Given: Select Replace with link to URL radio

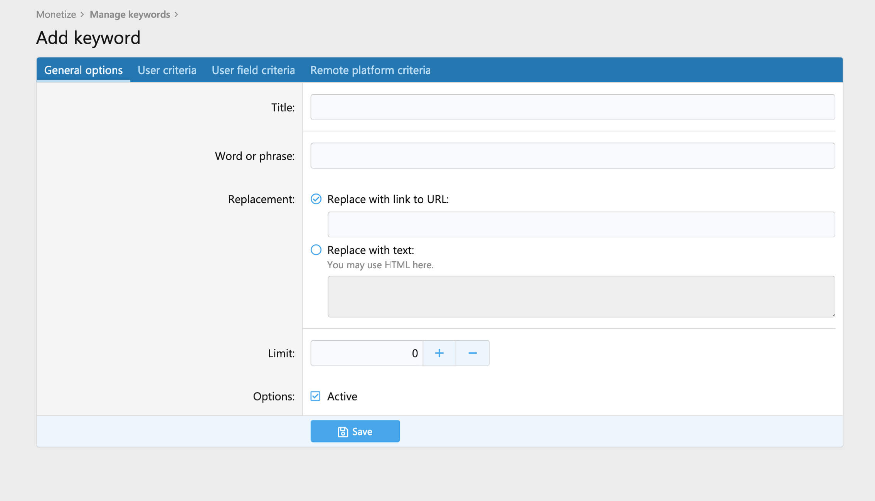Looking at the screenshot, I should (x=316, y=199).
